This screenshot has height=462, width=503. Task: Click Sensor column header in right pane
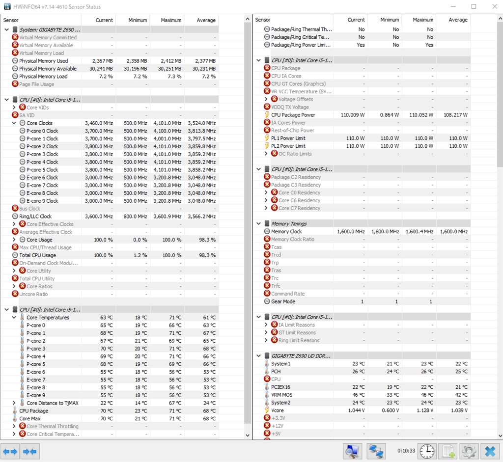[293, 20]
